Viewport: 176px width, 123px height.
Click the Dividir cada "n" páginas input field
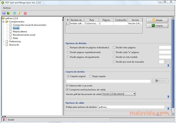(165, 52)
